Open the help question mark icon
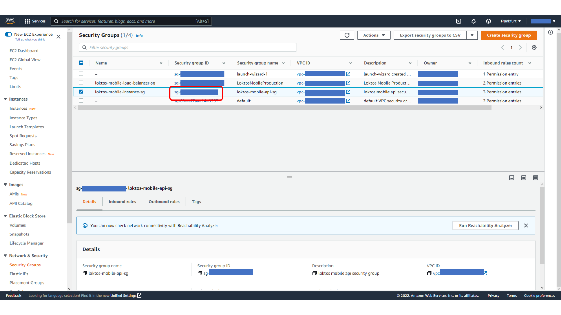This screenshot has height=315, width=561. coord(488,21)
